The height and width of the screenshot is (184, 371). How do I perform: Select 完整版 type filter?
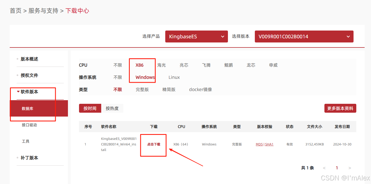[x=142, y=90]
